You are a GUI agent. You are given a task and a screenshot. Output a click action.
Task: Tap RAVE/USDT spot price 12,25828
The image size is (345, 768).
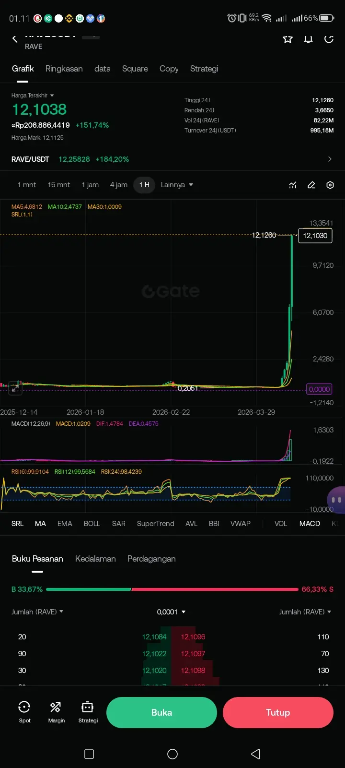pyautogui.click(x=74, y=159)
